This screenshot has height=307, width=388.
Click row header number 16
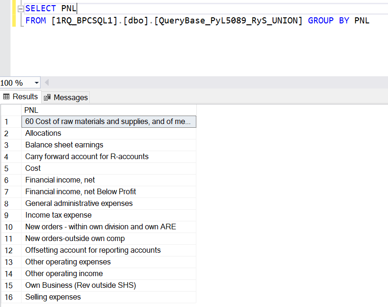[x=11, y=297]
